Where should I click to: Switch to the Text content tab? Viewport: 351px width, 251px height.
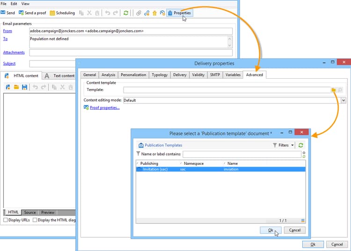(x=60, y=76)
